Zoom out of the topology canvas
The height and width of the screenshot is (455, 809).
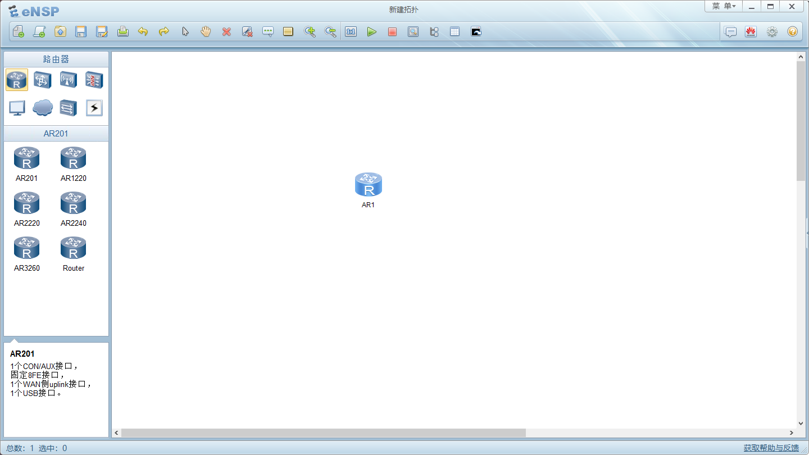click(x=330, y=32)
